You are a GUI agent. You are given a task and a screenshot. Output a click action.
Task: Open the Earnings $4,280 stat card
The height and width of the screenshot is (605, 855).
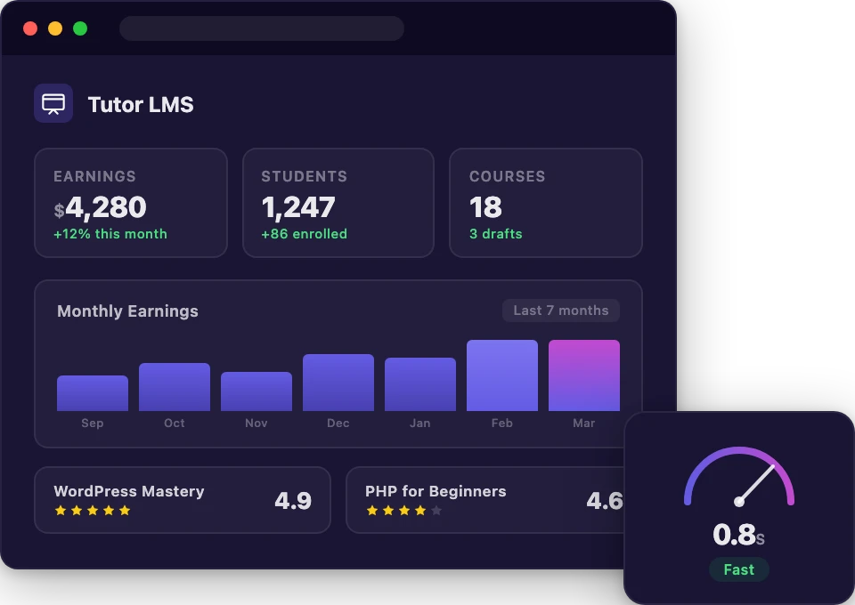tap(131, 203)
